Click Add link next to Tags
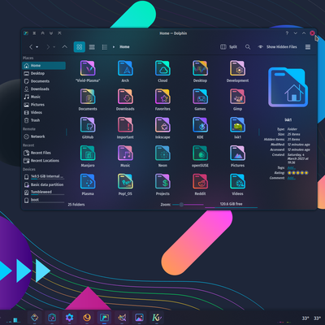Image resolution: width=325 pixels, height=325 pixels. [291, 167]
